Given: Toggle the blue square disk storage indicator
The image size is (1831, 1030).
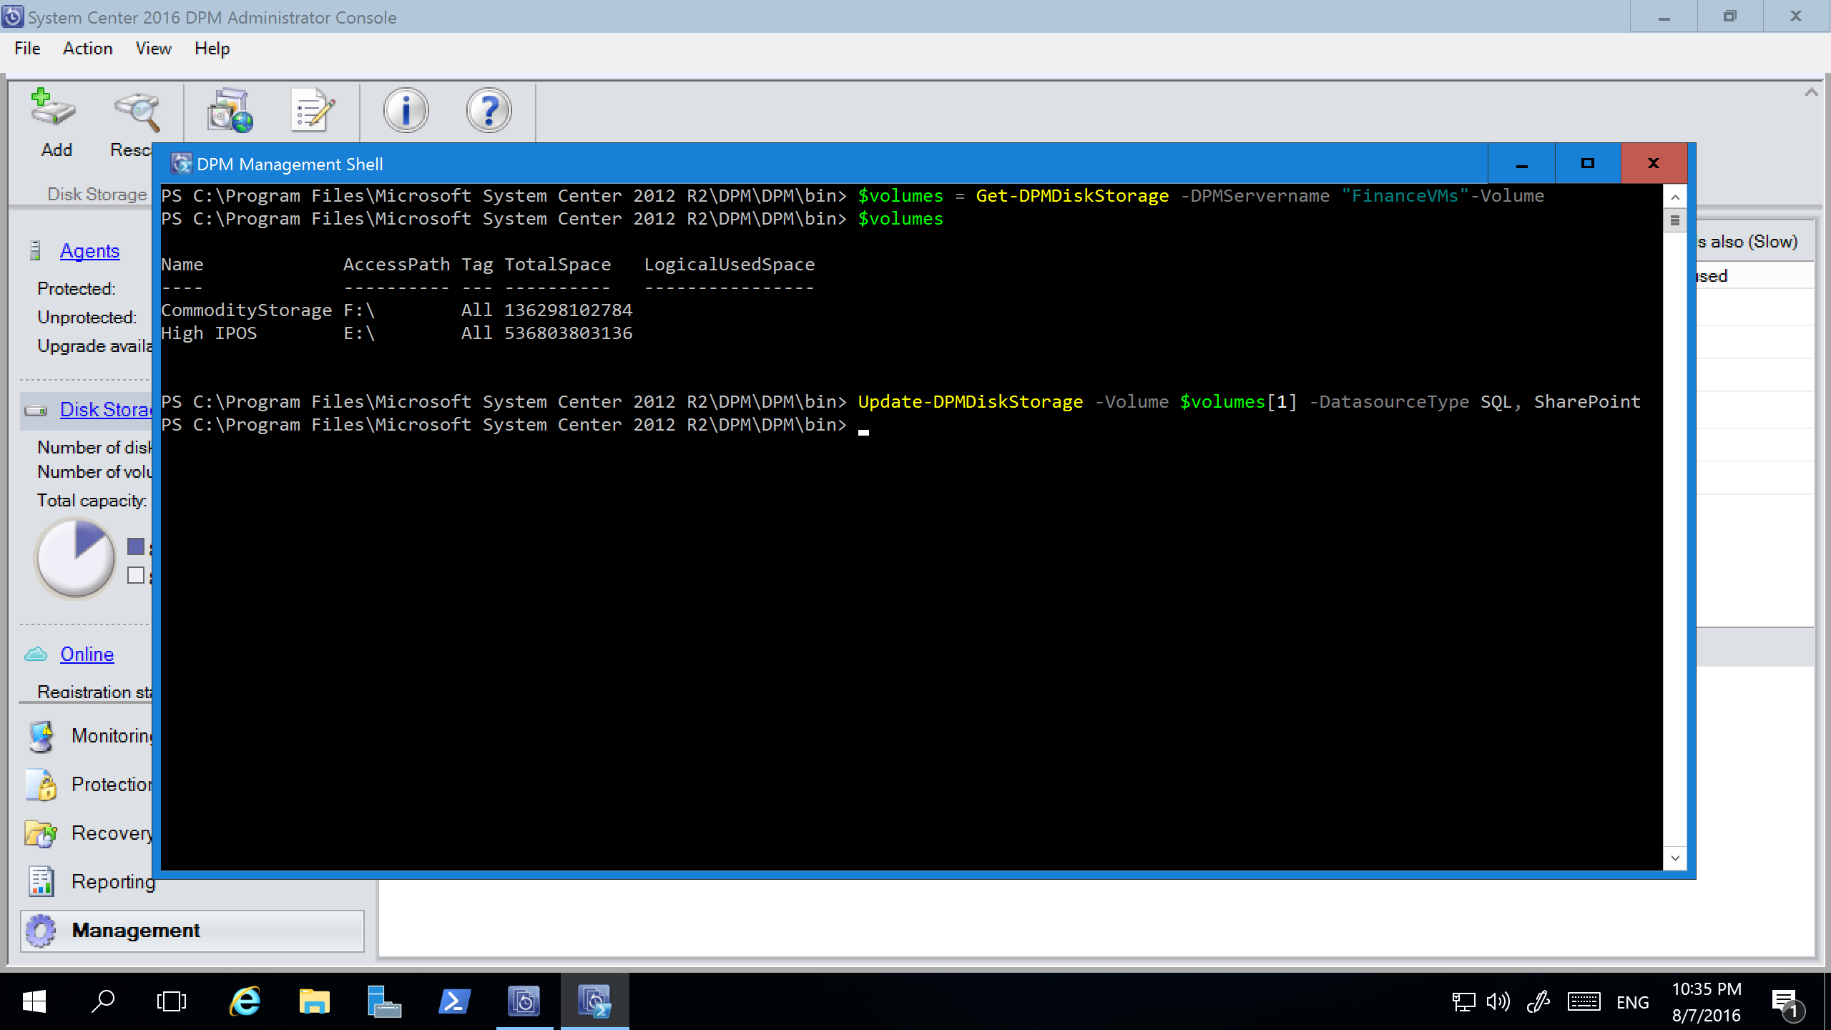Looking at the screenshot, I should point(136,546).
